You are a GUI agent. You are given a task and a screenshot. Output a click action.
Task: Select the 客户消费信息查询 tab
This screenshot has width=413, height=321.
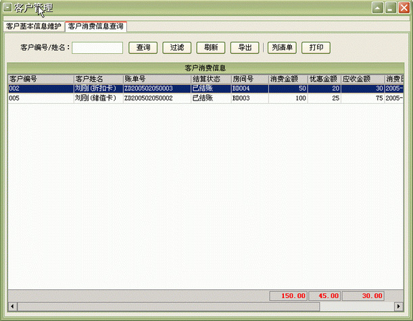[96, 26]
